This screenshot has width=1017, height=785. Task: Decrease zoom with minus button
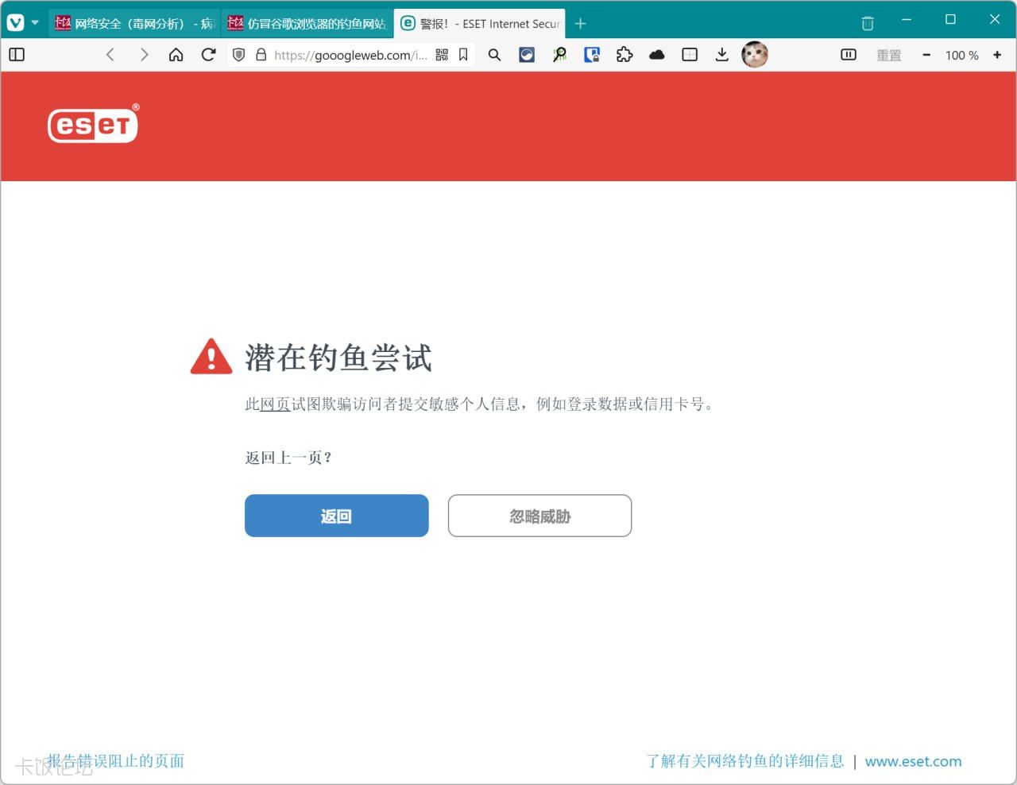[926, 55]
